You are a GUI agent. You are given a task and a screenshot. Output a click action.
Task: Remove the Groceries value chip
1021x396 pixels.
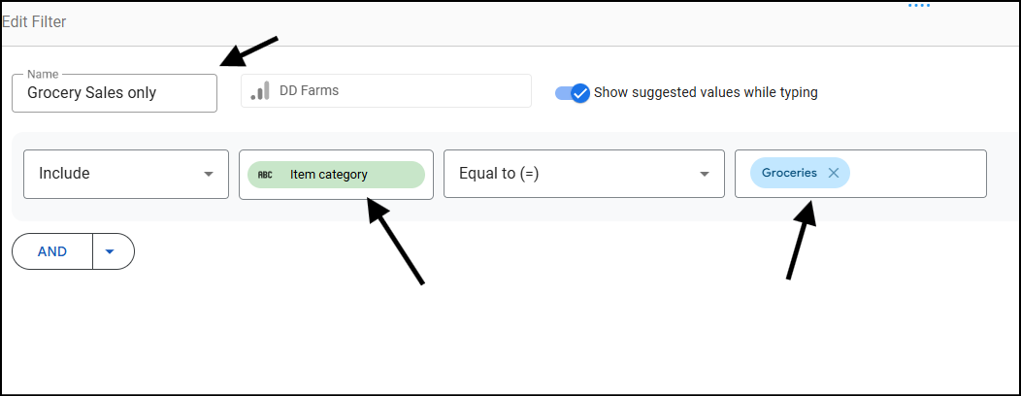click(x=833, y=173)
